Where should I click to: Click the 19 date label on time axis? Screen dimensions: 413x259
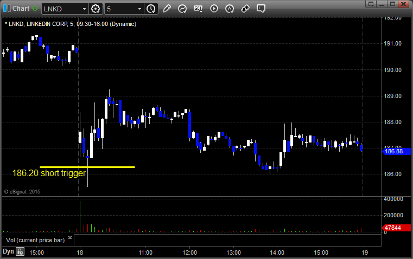pyautogui.click(x=365, y=252)
